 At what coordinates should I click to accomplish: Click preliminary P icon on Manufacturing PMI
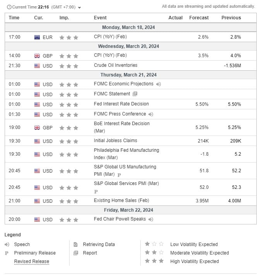coord(119,175)
